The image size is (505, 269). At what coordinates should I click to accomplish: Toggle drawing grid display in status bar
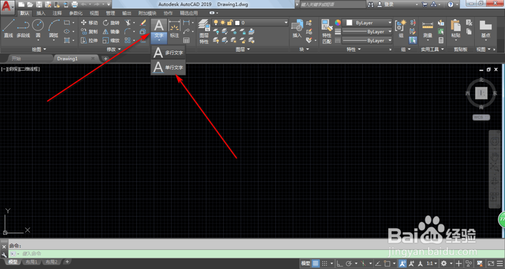pyautogui.click(x=316, y=263)
